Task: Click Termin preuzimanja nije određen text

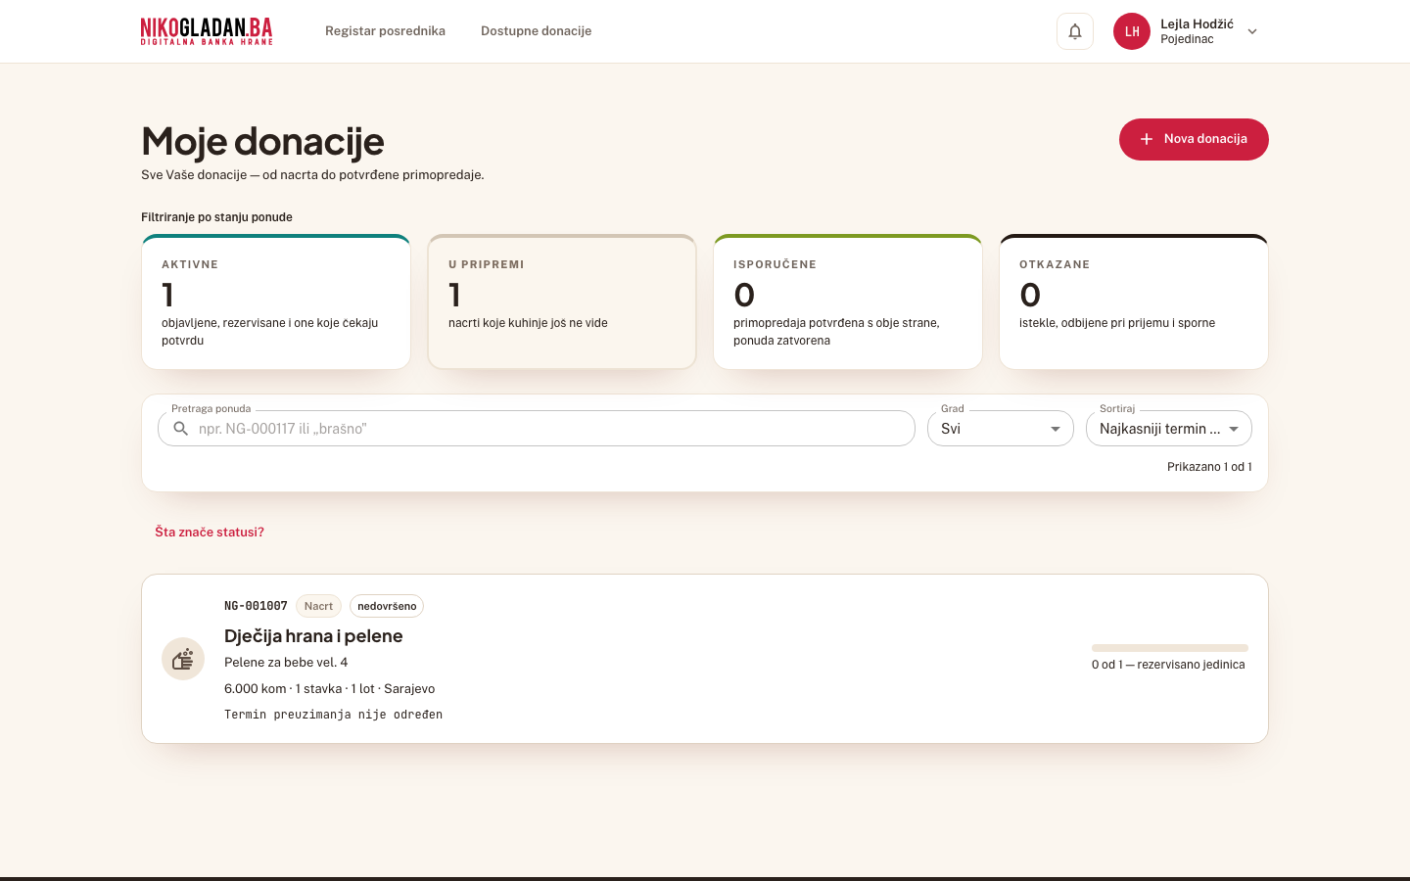Action: click(333, 715)
